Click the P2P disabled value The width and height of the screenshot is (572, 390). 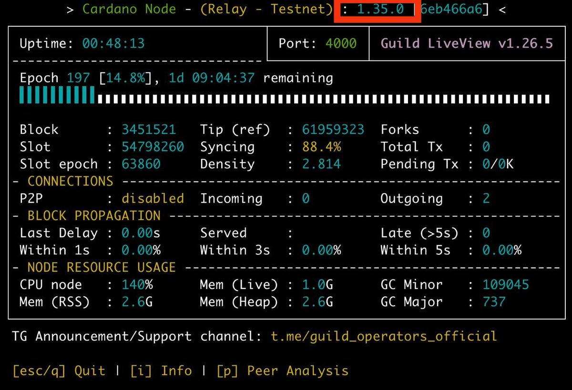[153, 198]
